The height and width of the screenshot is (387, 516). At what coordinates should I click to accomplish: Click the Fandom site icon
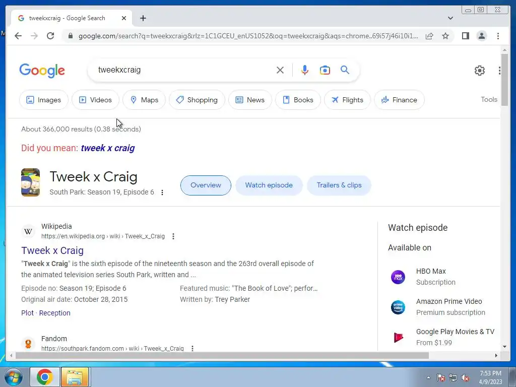pyautogui.click(x=28, y=344)
